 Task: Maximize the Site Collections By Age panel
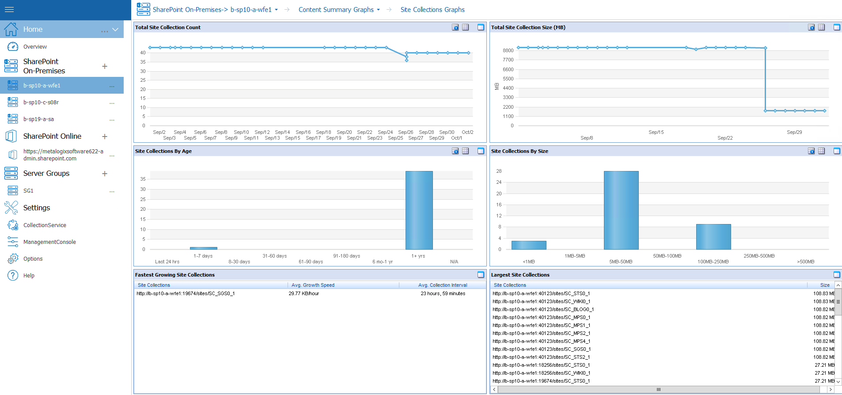481,151
